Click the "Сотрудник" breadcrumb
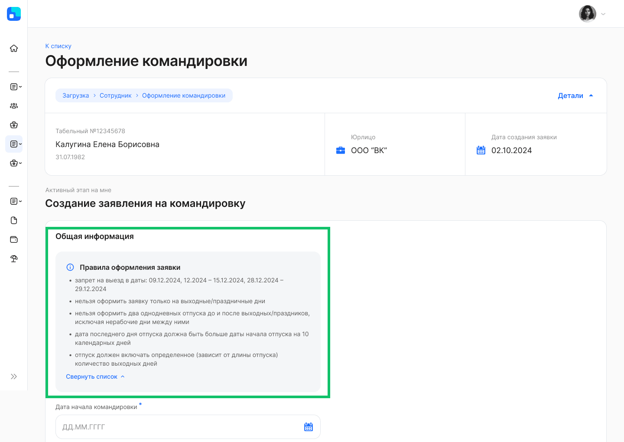This screenshot has height=442, width=624. [x=115, y=95]
